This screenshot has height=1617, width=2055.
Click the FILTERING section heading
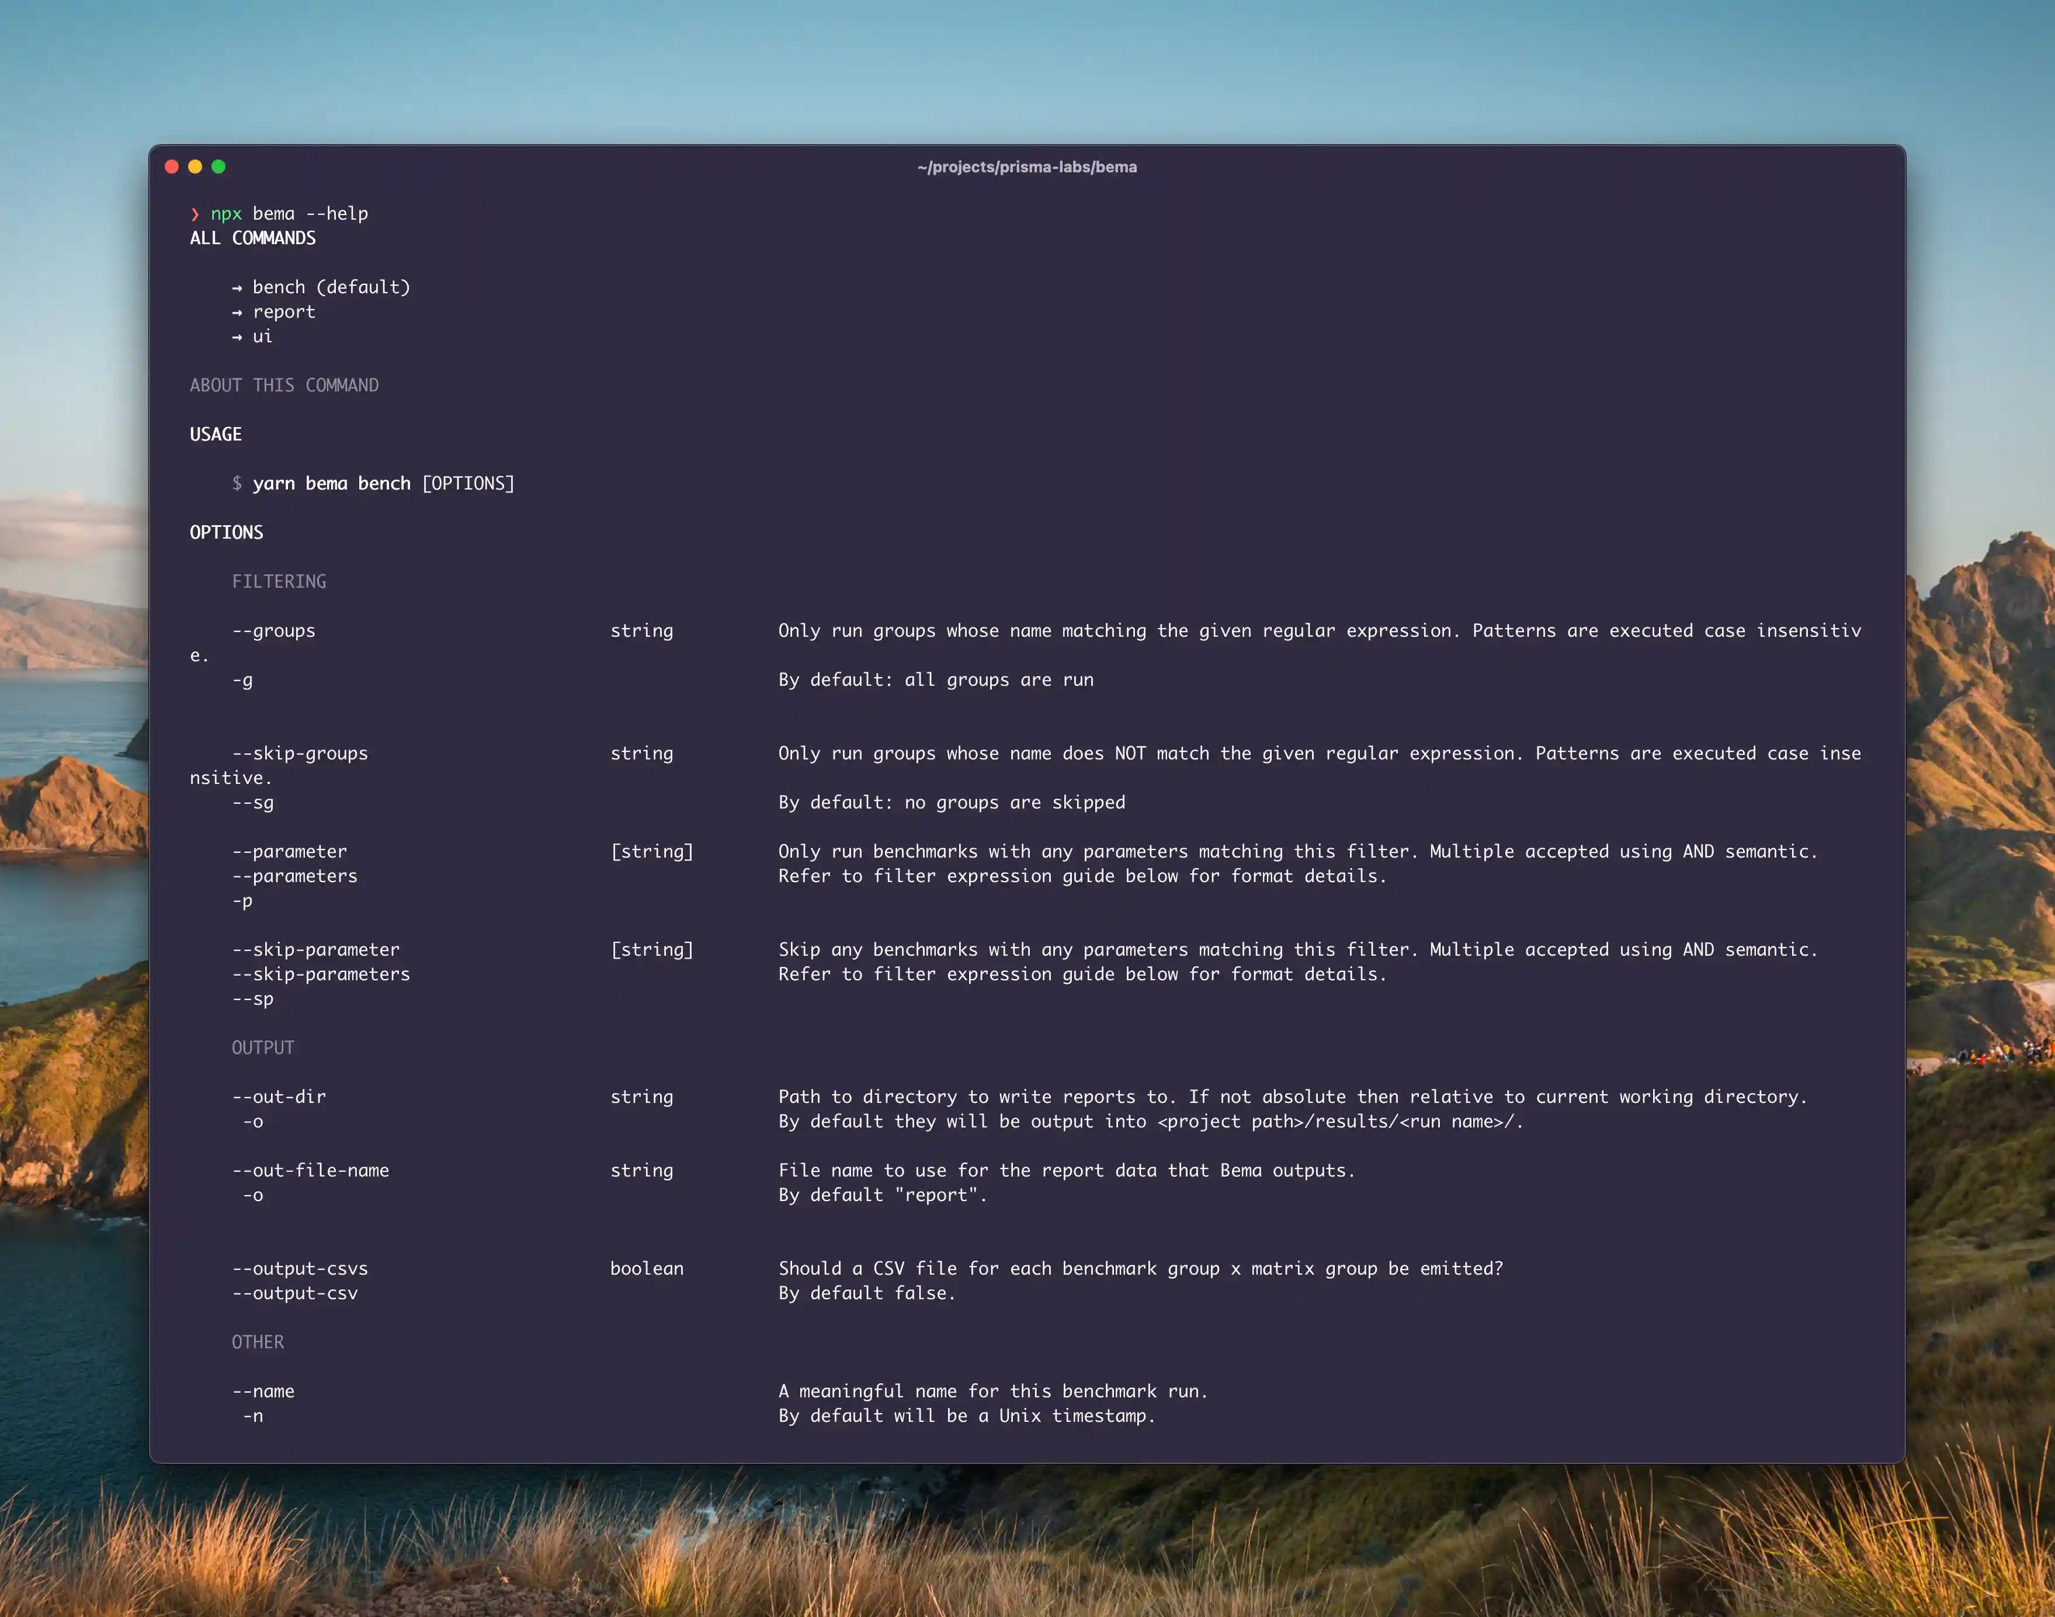(x=279, y=581)
